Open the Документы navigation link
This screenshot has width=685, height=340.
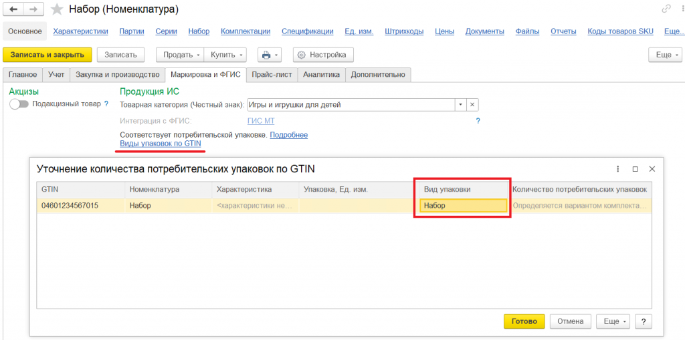[485, 31]
